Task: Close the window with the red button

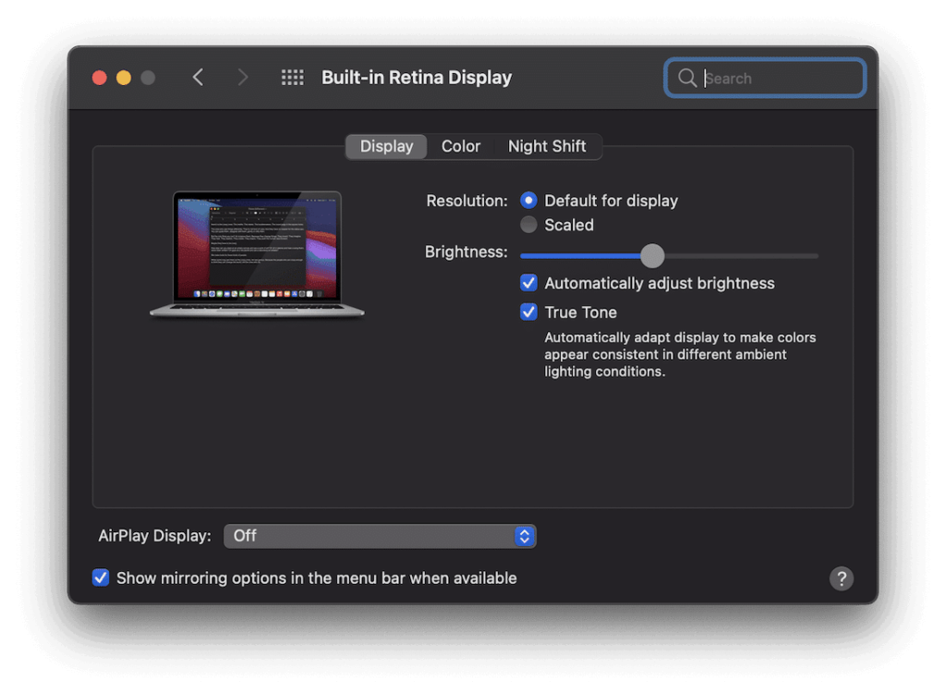Action: click(100, 78)
